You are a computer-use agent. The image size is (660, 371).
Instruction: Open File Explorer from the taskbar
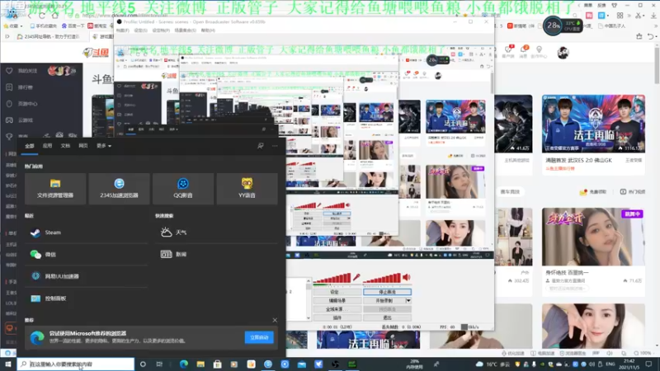pos(200,364)
